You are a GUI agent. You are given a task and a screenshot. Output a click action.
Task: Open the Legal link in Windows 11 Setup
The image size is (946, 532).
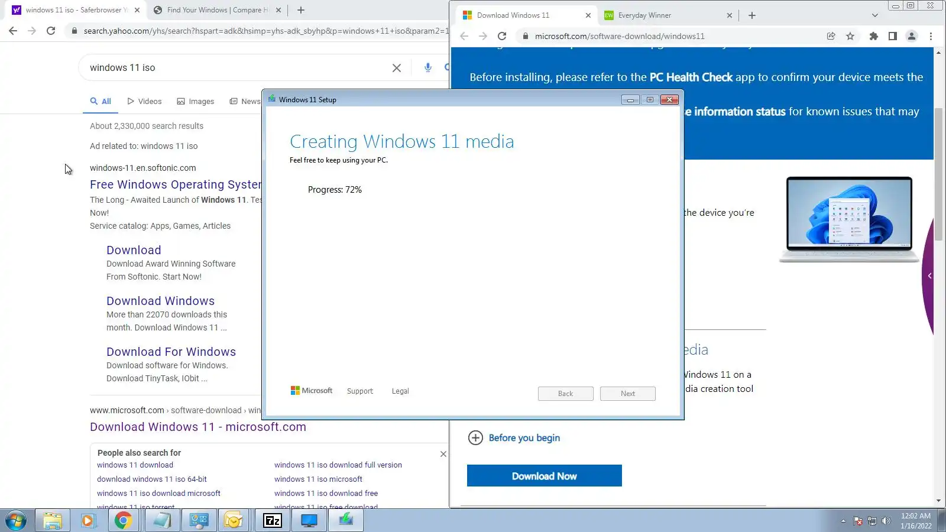click(400, 391)
